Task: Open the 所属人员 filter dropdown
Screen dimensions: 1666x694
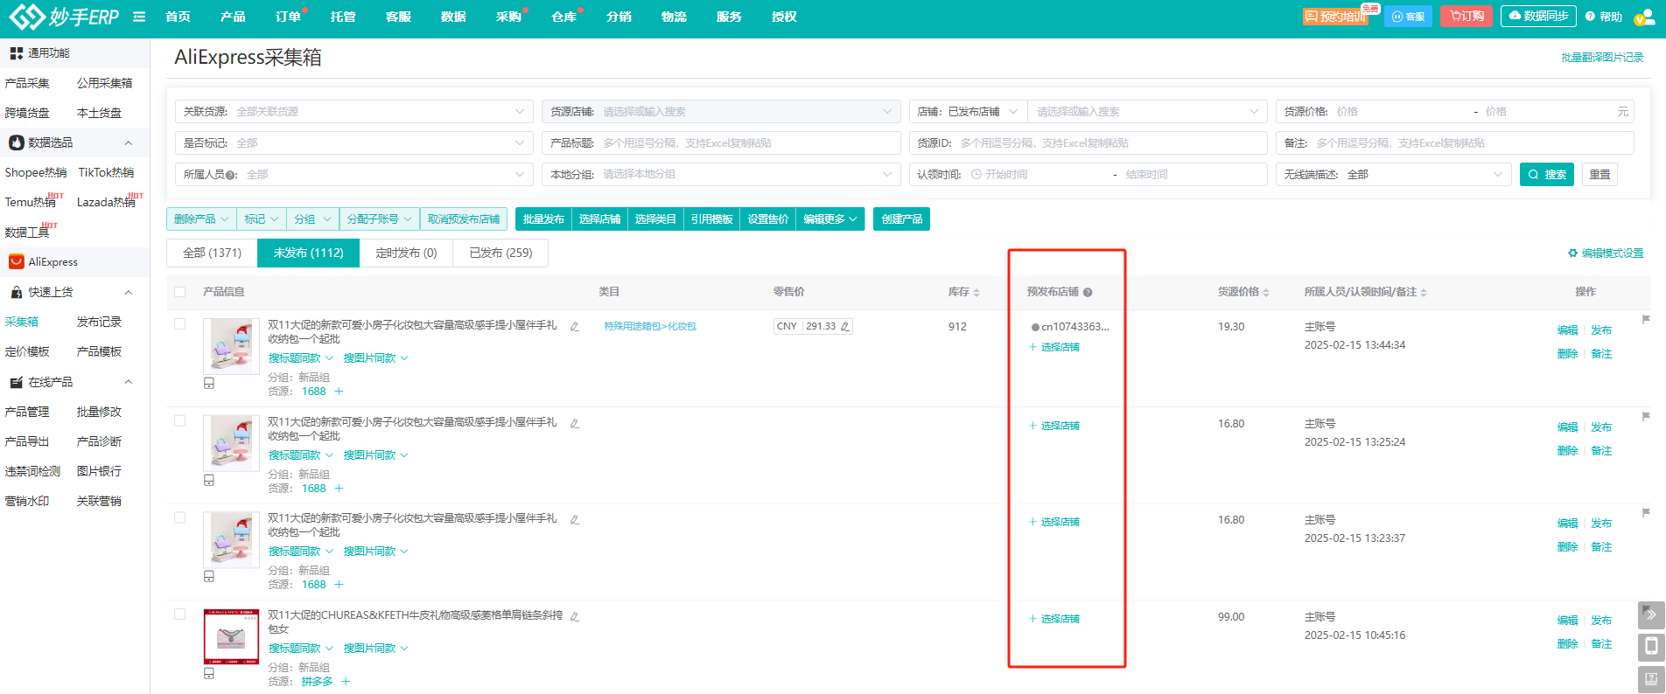Action: tap(354, 174)
